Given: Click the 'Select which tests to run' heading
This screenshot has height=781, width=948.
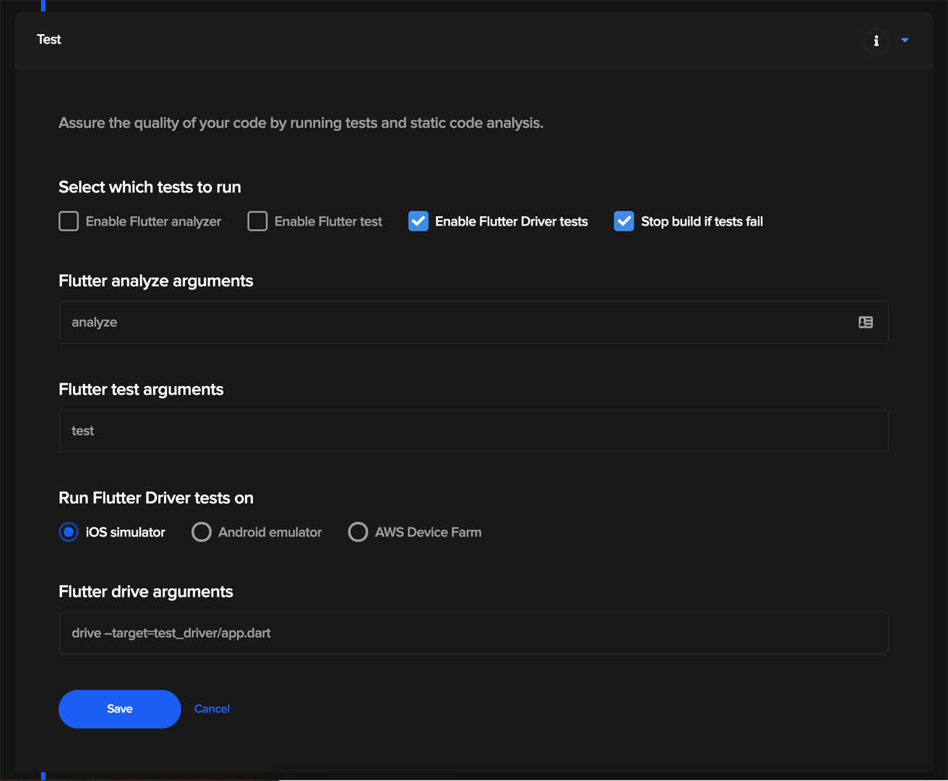Looking at the screenshot, I should (150, 187).
